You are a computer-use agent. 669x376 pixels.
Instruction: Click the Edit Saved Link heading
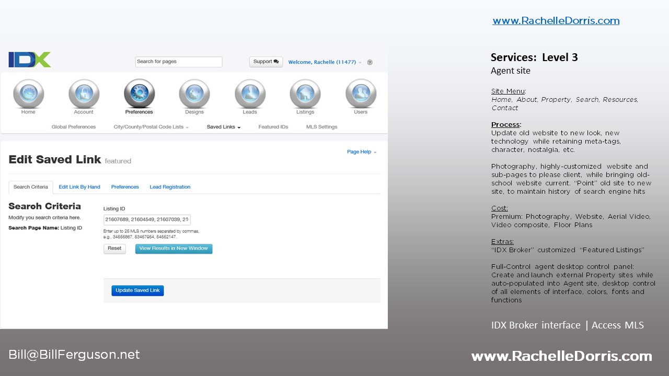pos(55,160)
